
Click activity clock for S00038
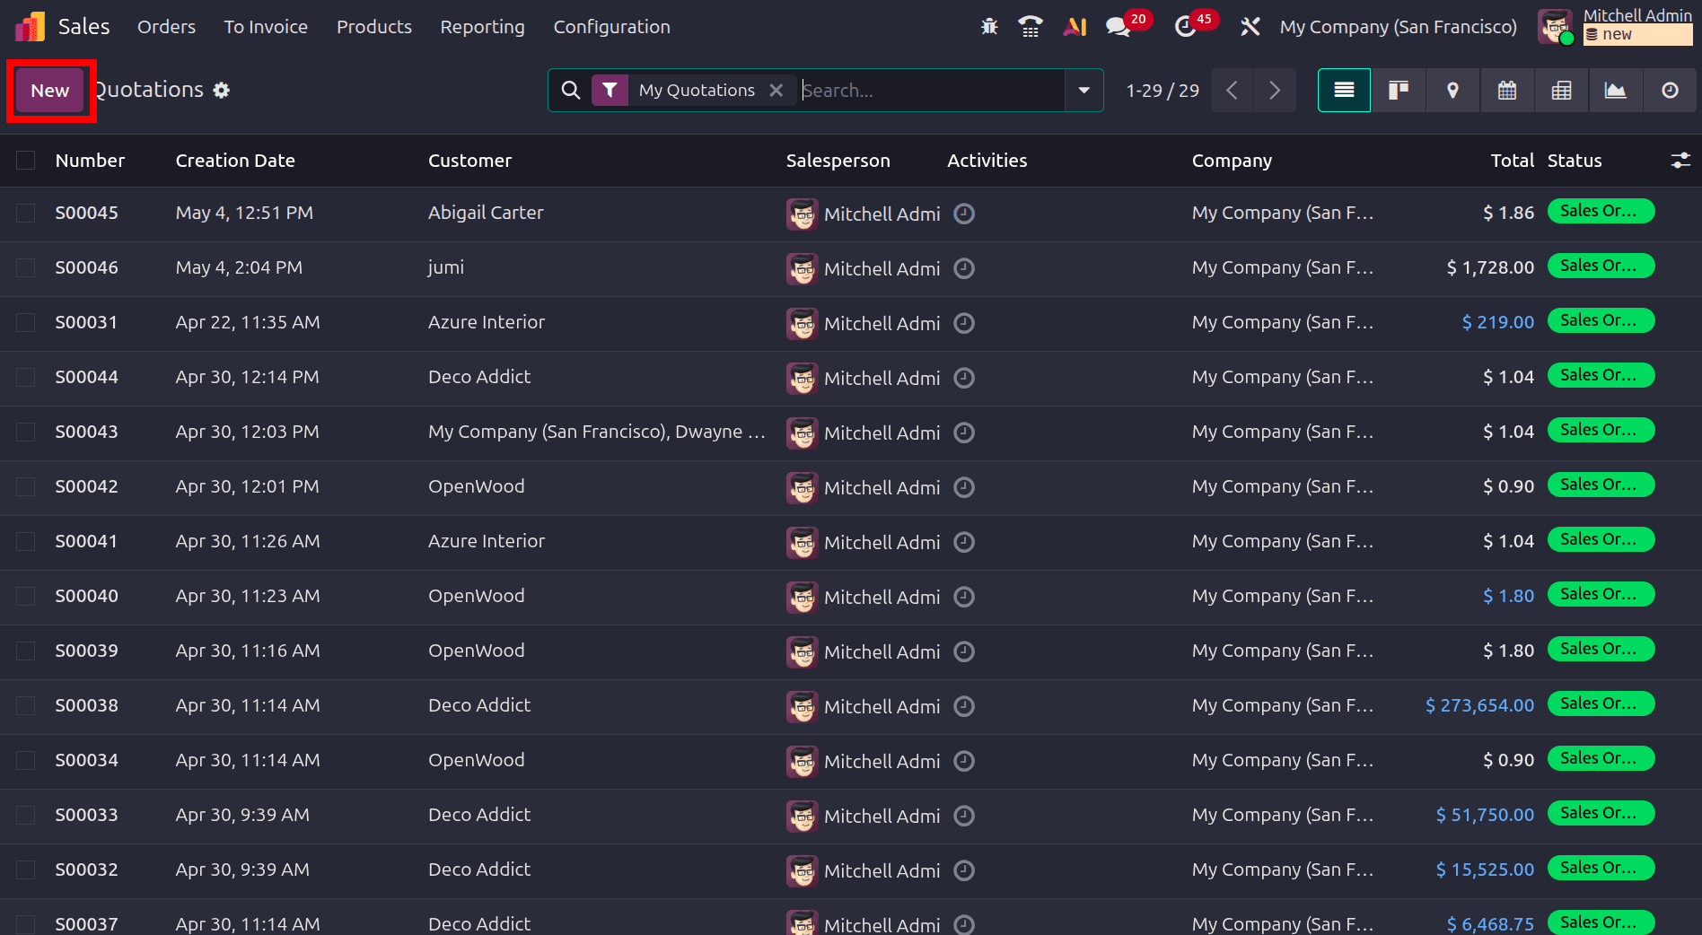(964, 706)
